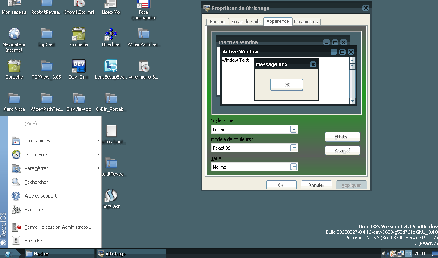The width and height of the screenshot is (438, 258).
Task: Select the white file icon labeled actos-boot...
Action: pyautogui.click(x=111, y=131)
